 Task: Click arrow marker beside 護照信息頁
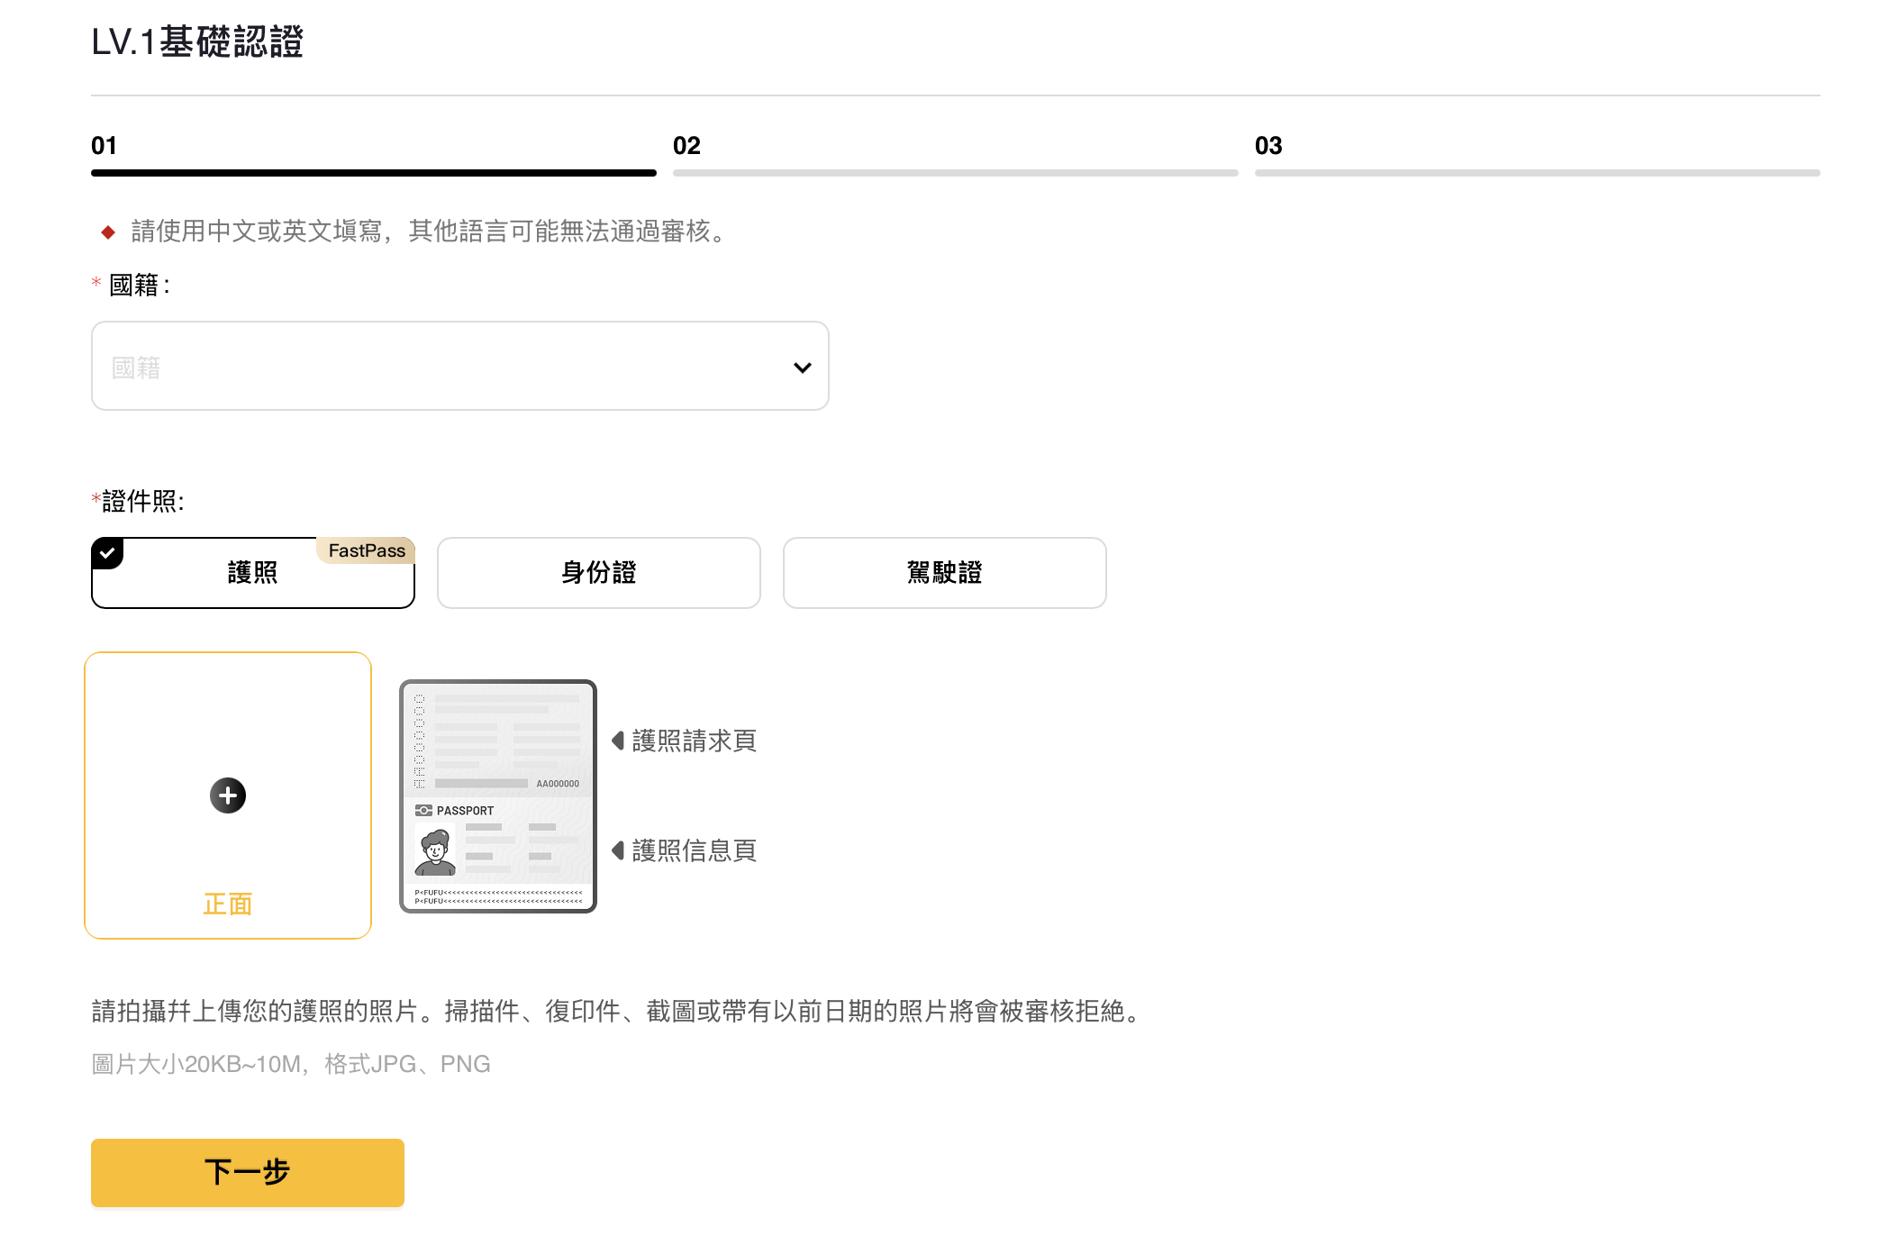(x=618, y=850)
